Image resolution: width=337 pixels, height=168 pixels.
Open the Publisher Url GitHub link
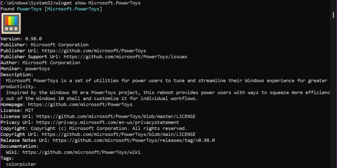click(x=94, y=51)
